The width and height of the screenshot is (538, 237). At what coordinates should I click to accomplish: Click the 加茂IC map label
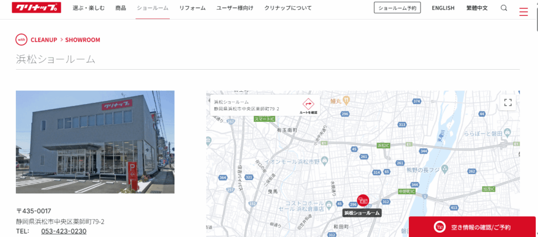(488, 189)
